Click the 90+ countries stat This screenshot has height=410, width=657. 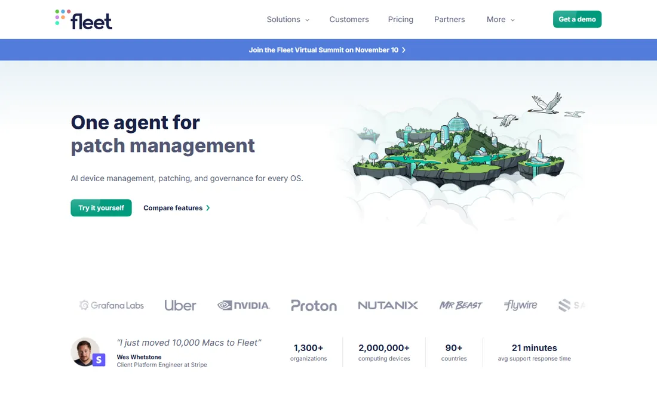click(454, 352)
